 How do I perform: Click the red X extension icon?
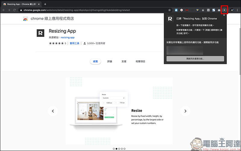coord(187,10)
